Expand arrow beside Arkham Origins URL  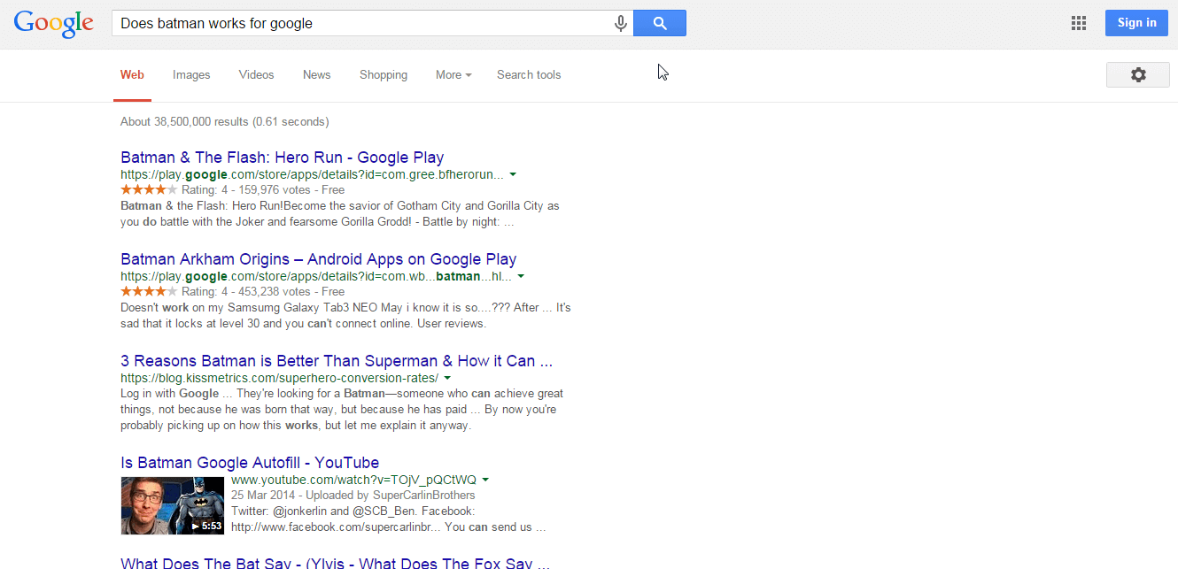click(x=521, y=276)
